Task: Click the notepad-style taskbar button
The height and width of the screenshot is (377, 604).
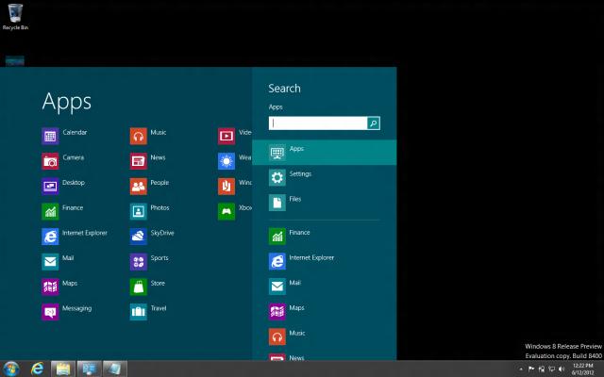Action: (115, 369)
